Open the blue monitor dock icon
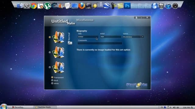 [75, 6]
